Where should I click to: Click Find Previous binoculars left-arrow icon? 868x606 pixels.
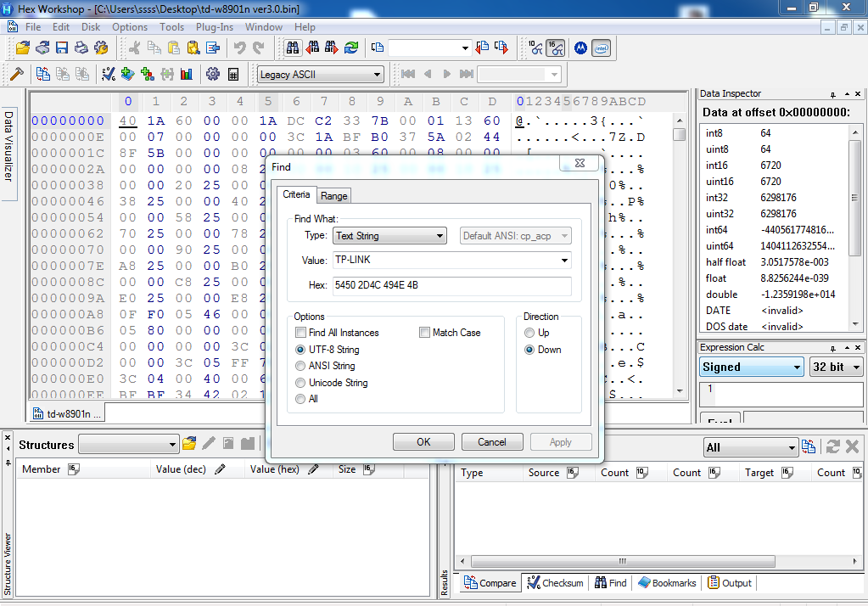(313, 48)
